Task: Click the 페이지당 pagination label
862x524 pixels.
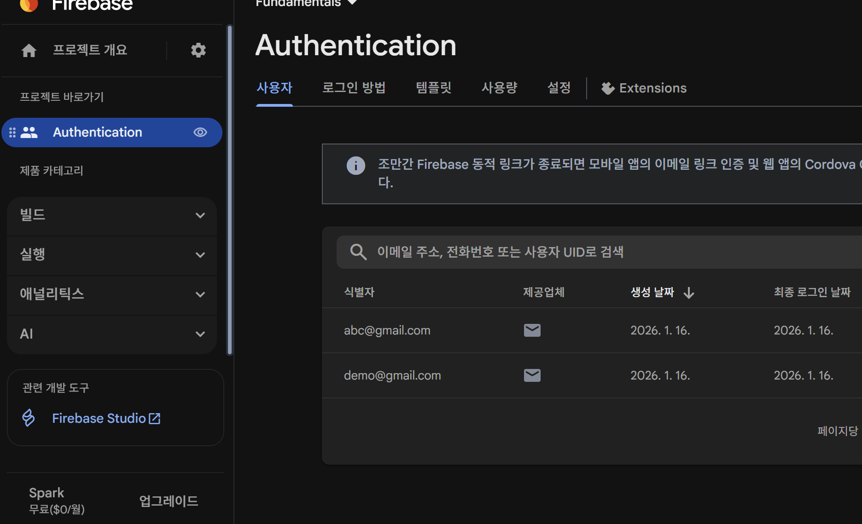Action: pyautogui.click(x=838, y=431)
